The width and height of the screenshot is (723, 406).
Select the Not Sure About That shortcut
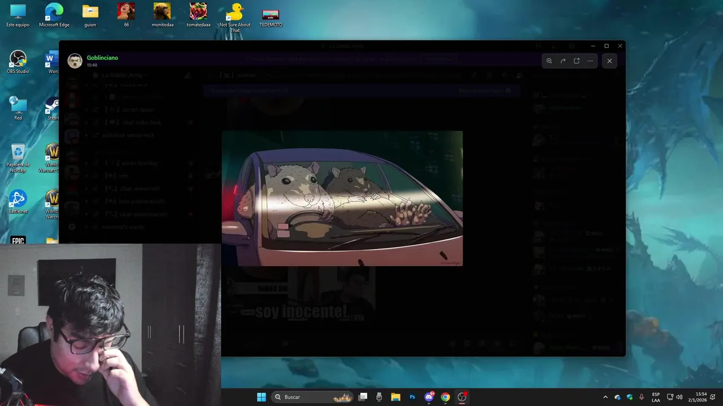click(234, 17)
